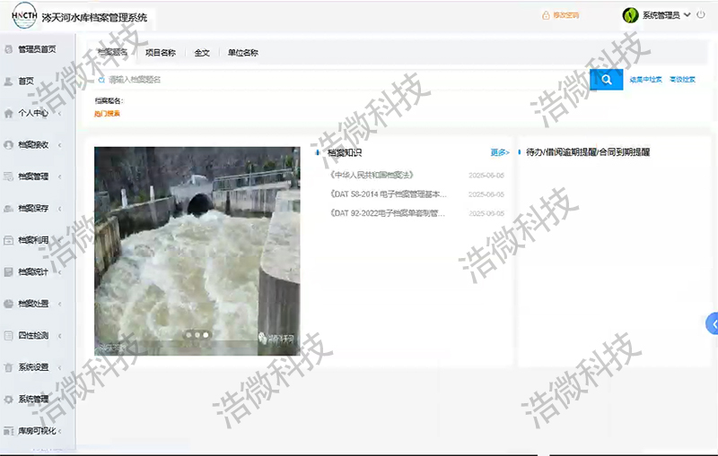Expand the 四性检测 menu chevron
This screenshot has width=718, height=456.
coord(59,336)
